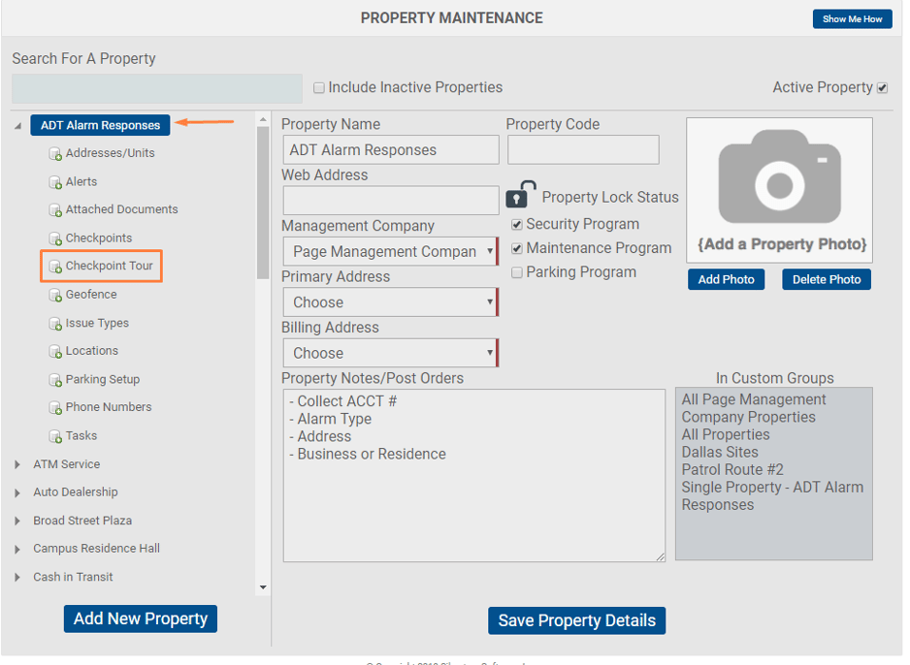910x665 pixels.
Task: Open the Primary Address dropdown
Action: [391, 302]
